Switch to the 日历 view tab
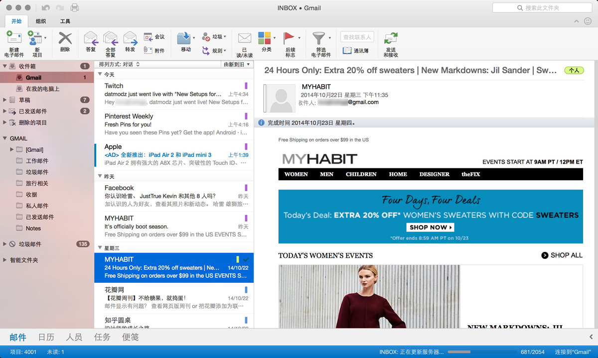This screenshot has width=598, height=358. 46,337
